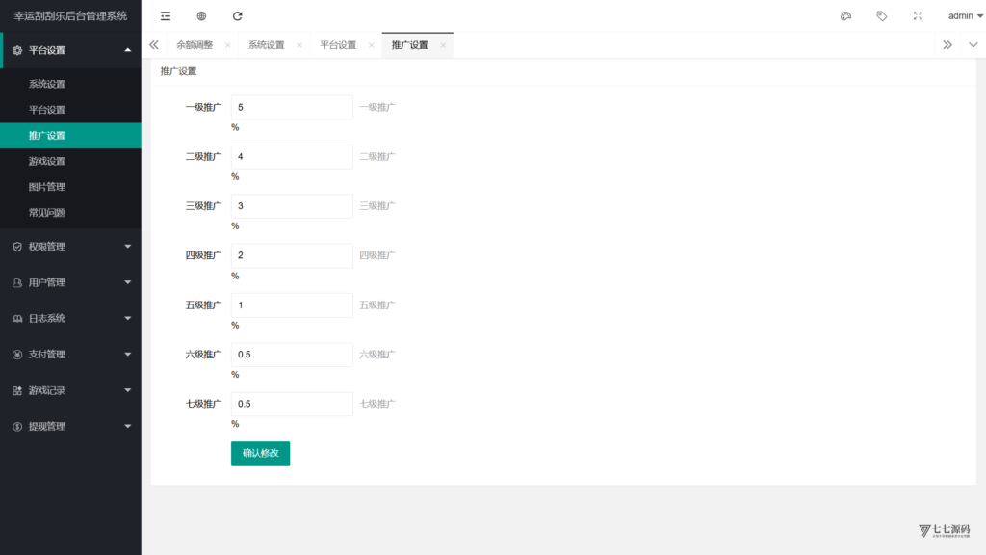Open 常见问题 in the sidebar
The image size is (986, 555).
pyautogui.click(x=70, y=213)
